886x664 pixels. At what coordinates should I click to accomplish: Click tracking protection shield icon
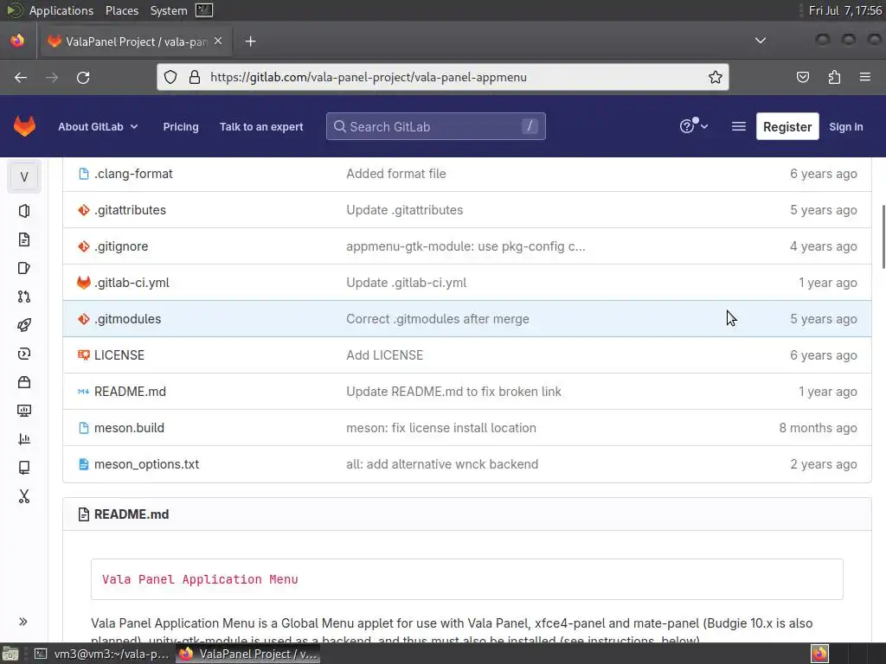click(170, 77)
